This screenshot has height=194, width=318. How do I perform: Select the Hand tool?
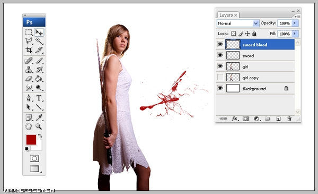[x=29, y=126]
